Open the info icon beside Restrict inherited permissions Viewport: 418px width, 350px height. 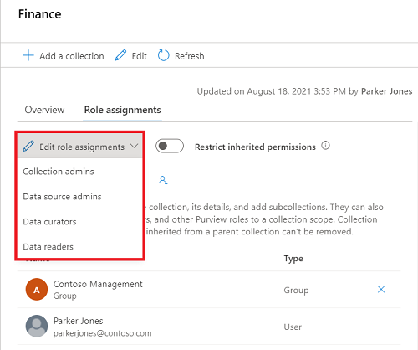point(325,146)
